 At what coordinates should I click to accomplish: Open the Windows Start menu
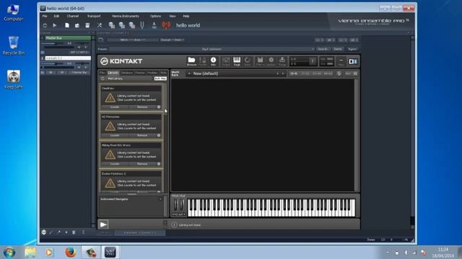(x=9, y=253)
